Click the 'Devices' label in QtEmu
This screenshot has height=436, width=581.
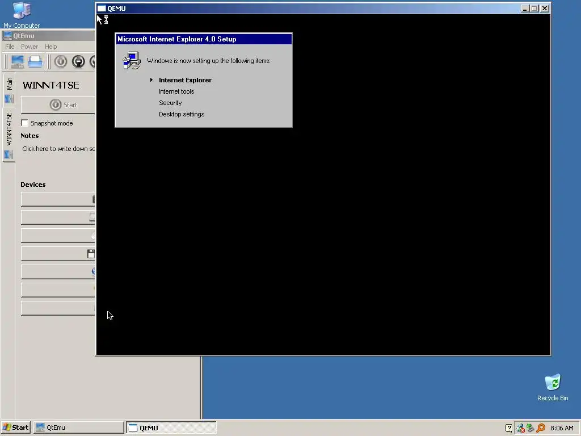[x=33, y=185]
